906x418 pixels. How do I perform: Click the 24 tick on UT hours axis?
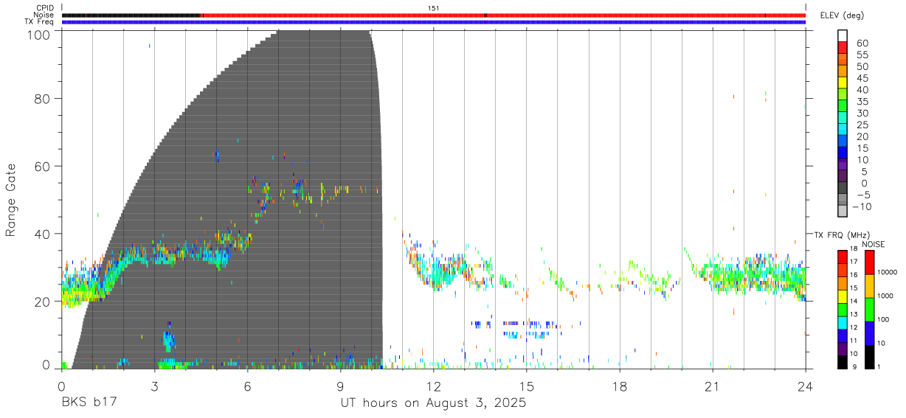click(x=806, y=385)
